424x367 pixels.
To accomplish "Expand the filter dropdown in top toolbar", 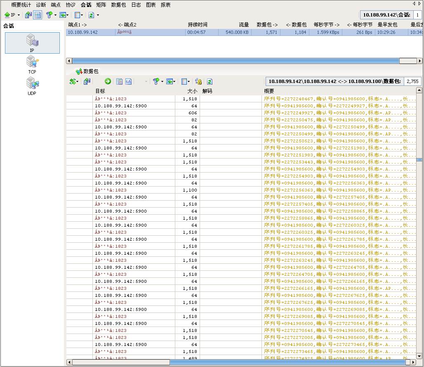I will click(55, 15).
